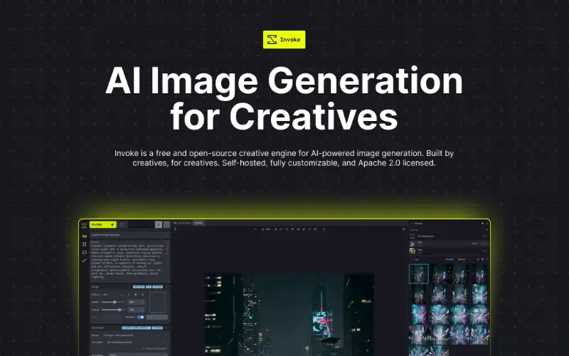The height and width of the screenshot is (356, 569).
Task: Collapse the Generation section chevron
Action: click(166, 328)
